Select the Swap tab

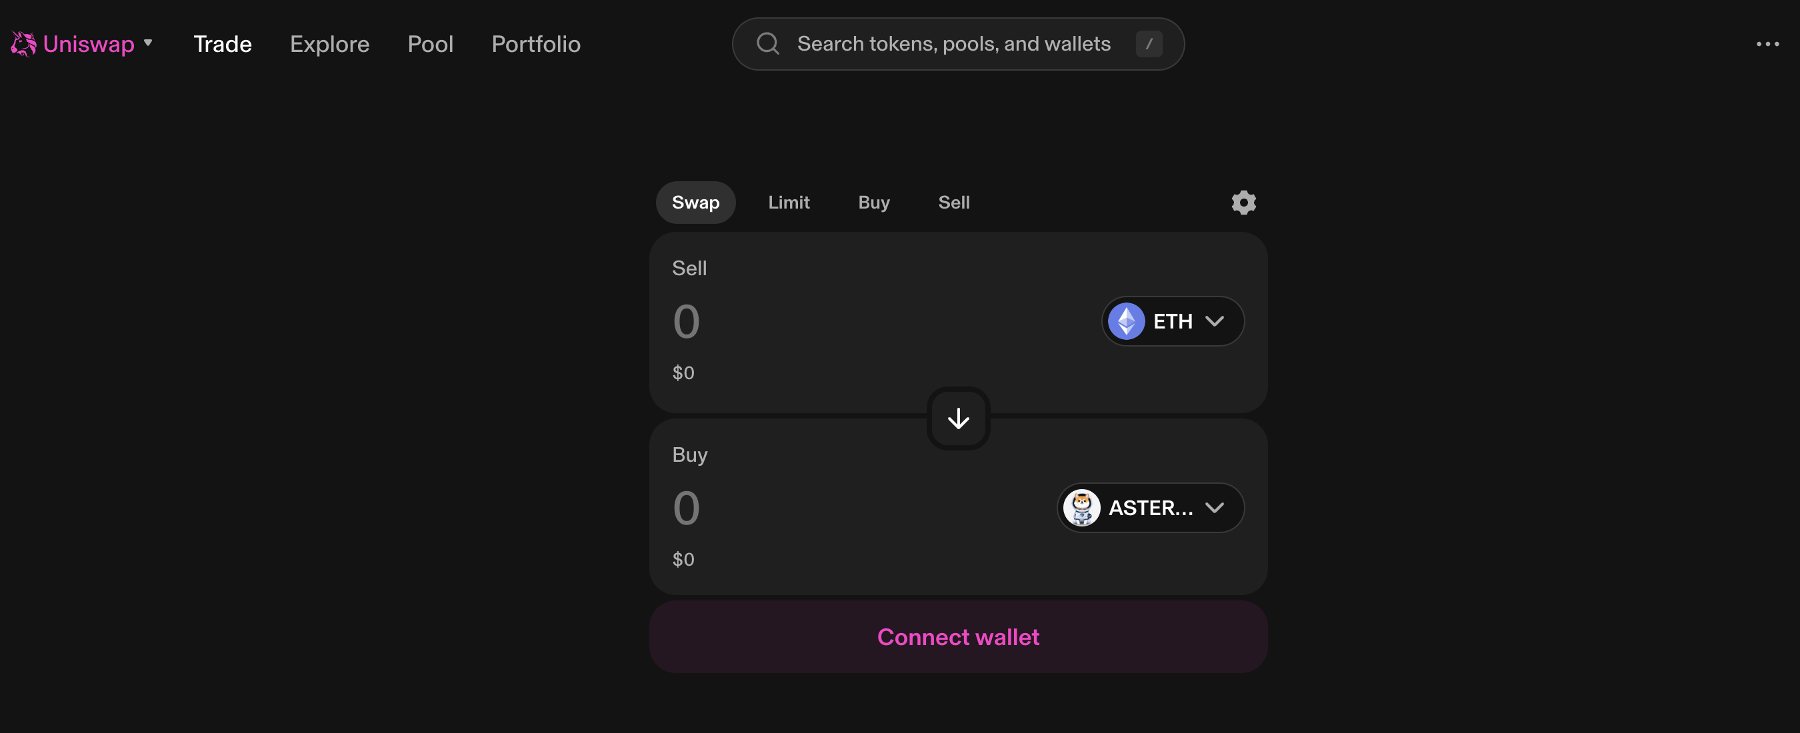(695, 203)
